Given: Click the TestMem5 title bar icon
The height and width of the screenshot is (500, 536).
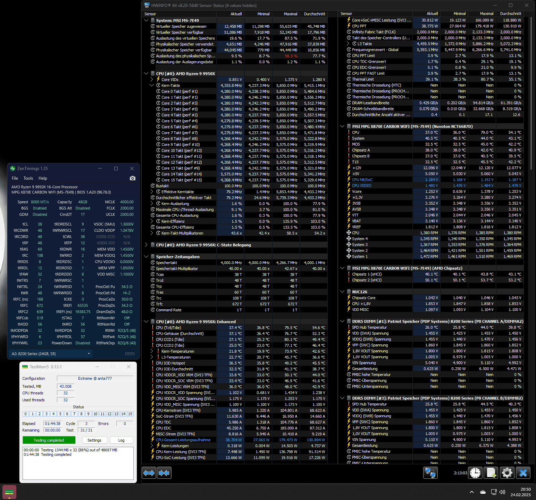Looking at the screenshot, I should coord(25,367).
